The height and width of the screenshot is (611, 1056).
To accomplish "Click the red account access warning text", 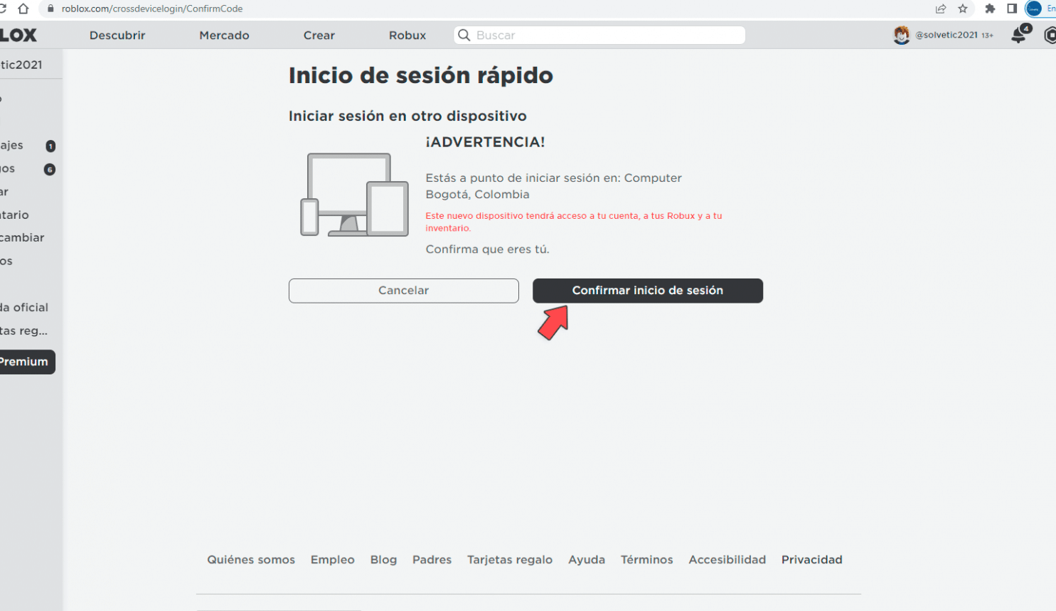I will pyautogui.click(x=574, y=222).
